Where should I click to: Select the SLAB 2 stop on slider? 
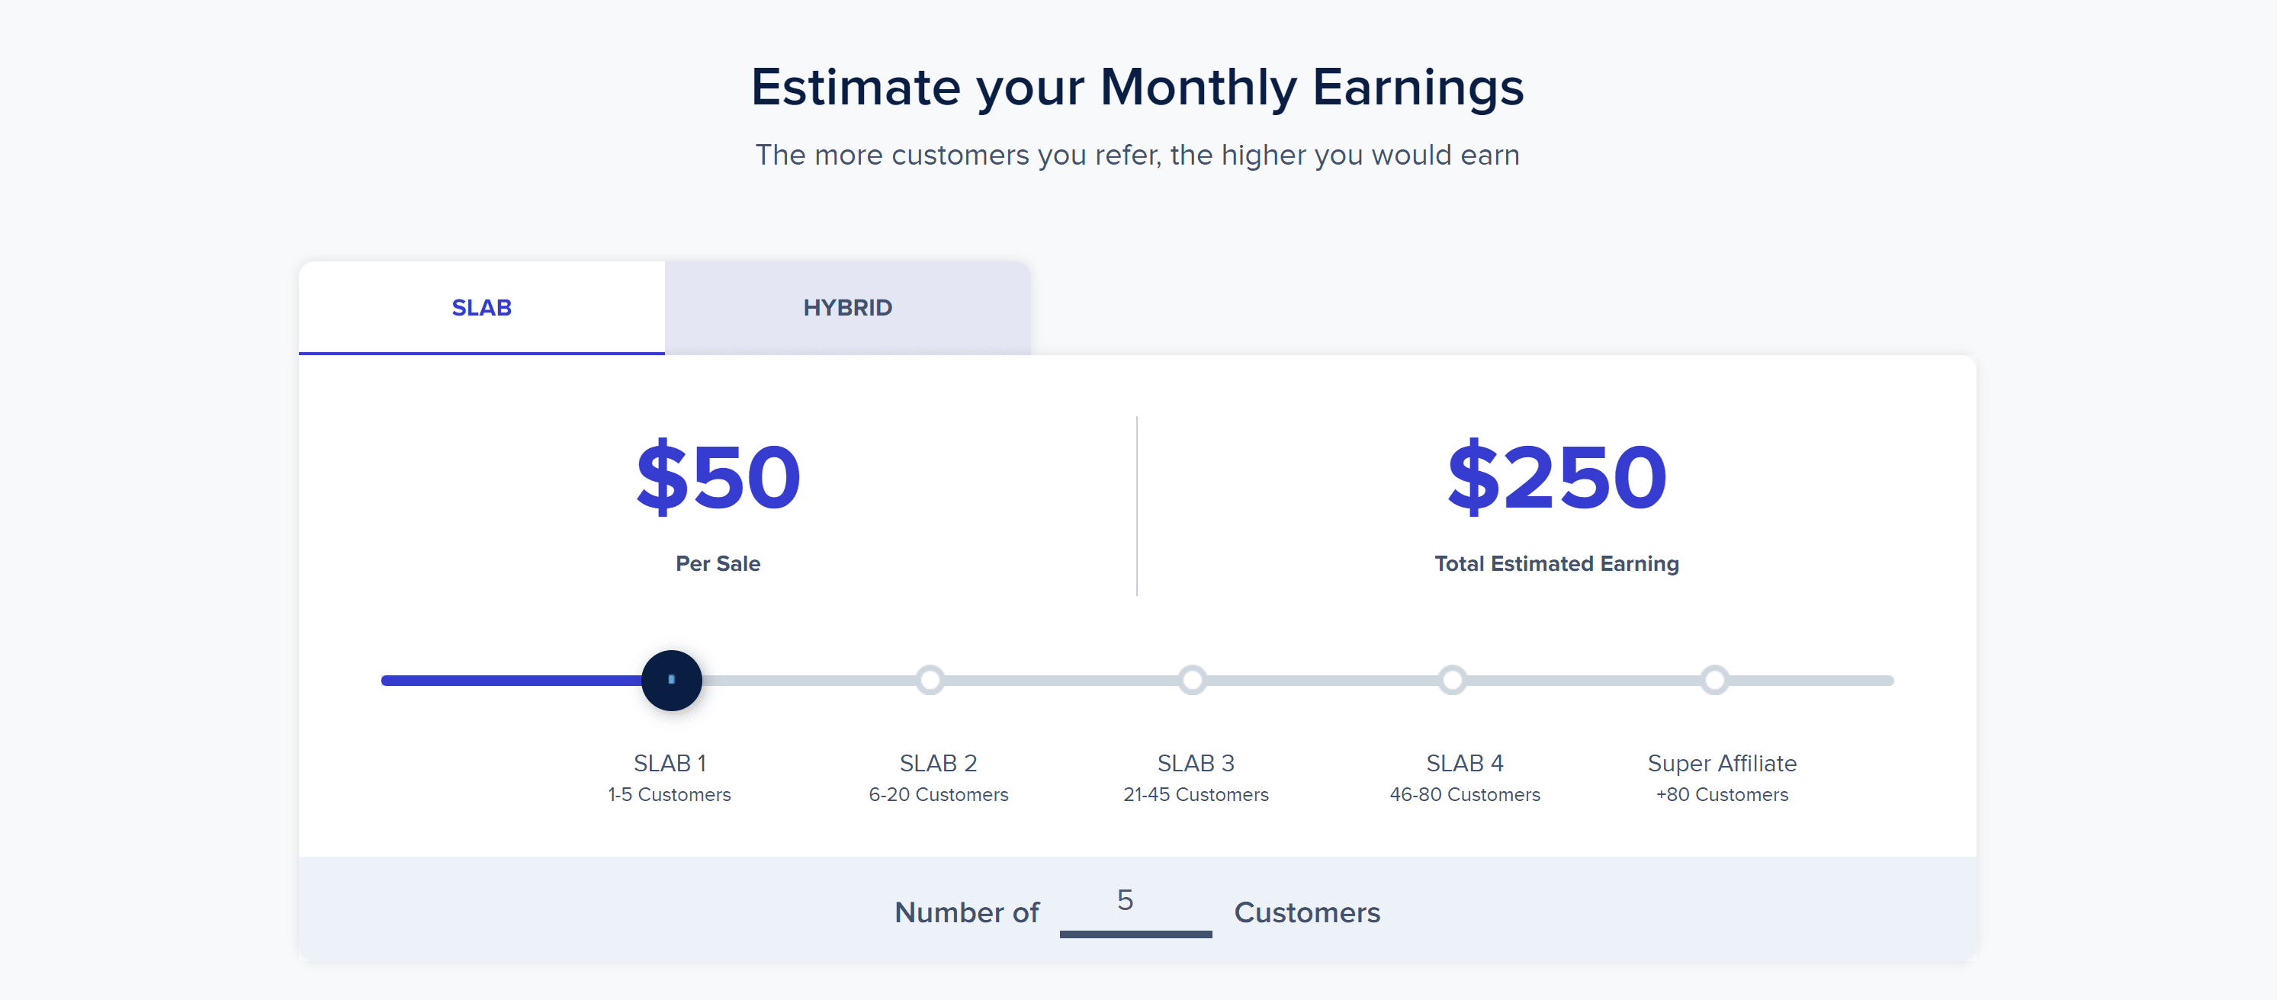click(x=929, y=680)
